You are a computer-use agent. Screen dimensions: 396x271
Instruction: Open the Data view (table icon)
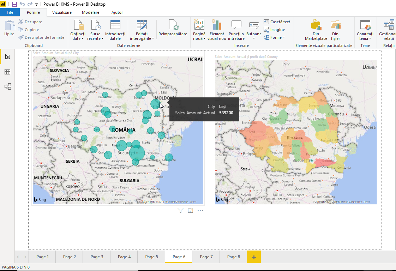(7, 72)
